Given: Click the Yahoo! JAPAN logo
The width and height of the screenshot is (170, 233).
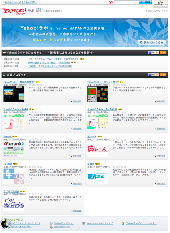Looking at the screenshot, I should (14, 12).
